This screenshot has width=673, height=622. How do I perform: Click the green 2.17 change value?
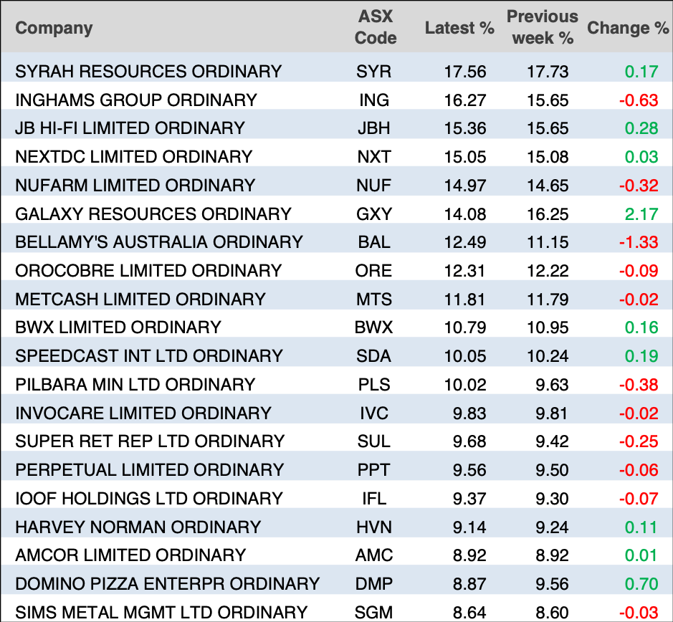click(x=641, y=214)
